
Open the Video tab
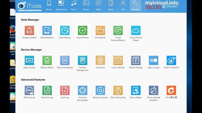click(x=98, y=6)
